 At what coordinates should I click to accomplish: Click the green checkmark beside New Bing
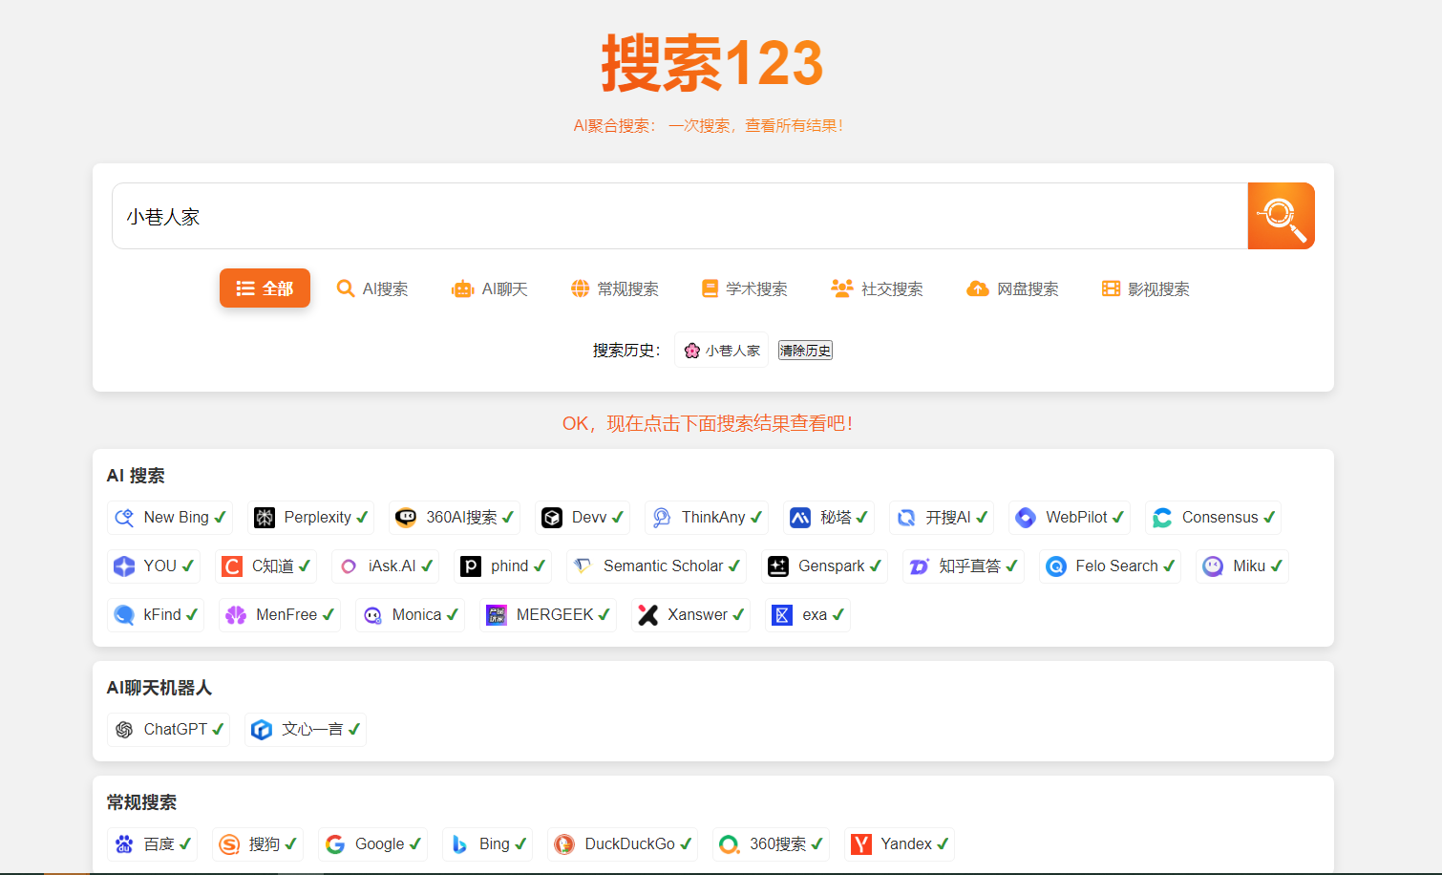click(x=221, y=517)
